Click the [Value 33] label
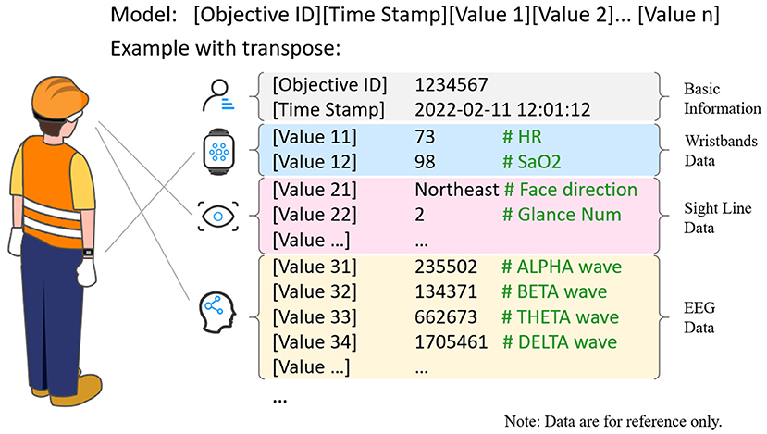Screen dimensions: 767x434 click(315, 317)
